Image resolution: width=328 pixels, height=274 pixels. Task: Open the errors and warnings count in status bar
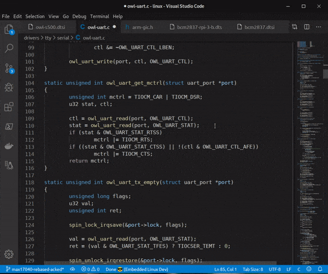click(x=90, y=269)
